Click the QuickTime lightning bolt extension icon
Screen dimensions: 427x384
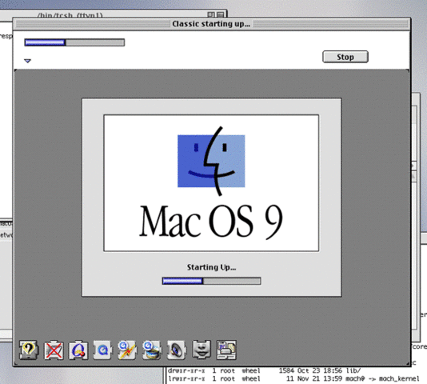click(x=127, y=350)
